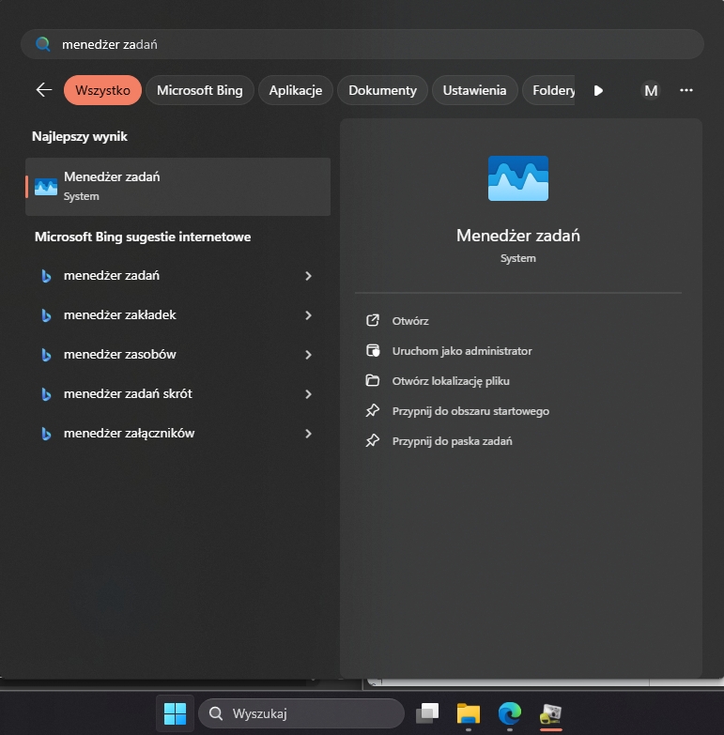Click Przypnij do paska zadań
Screen dimensions: 724x735
(452, 441)
